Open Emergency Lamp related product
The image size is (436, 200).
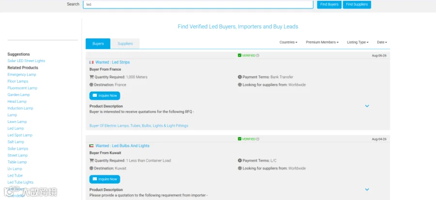(x=22, y=75)
